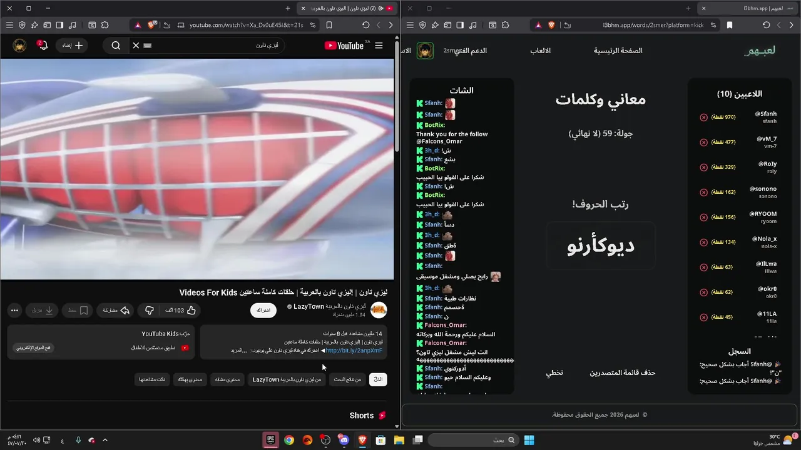Submit the YouTube search with magnifier
Image resolution: width=801 pixels, height=450 pixels.
point(116,46)
